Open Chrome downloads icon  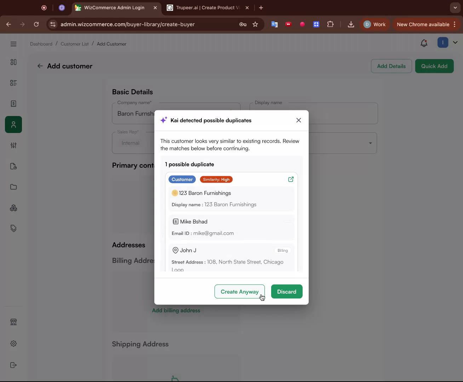coord(351,24)
